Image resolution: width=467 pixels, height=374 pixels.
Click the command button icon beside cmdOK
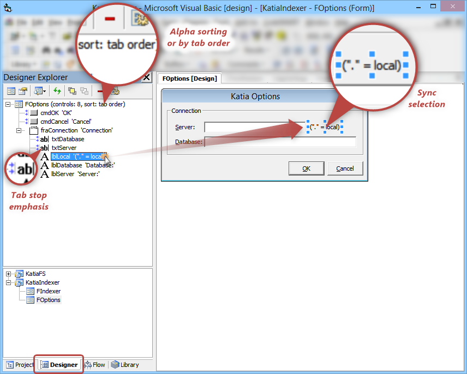tap(34, 113)
